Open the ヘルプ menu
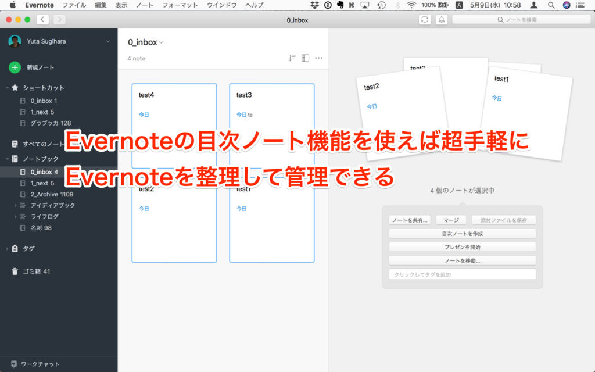Screen dimensions: 595x372 pos(255,5)
